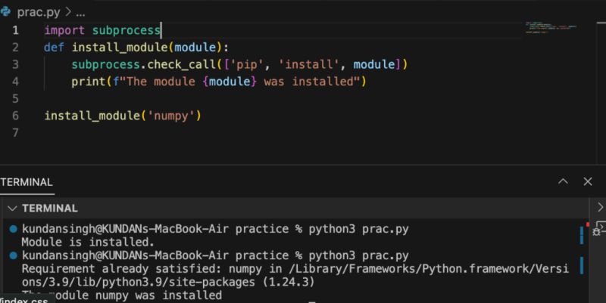The height and width of the screenshot is (303, 606).
Task: Click 'Requirement already satisfied' terminal output
Action: click(x=120, y=269)
